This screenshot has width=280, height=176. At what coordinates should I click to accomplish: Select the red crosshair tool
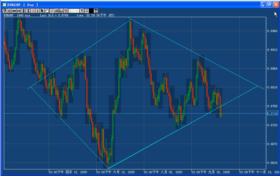[x=33, y=11]
